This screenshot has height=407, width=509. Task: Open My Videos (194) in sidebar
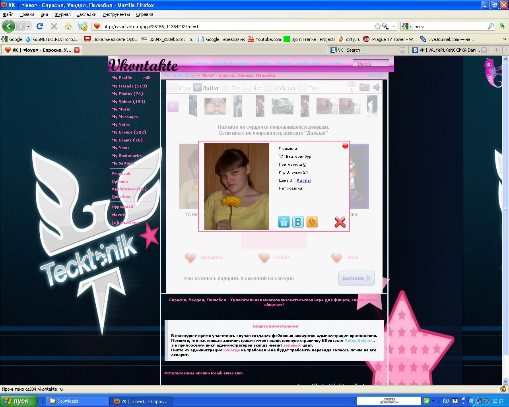click(128, 101)
